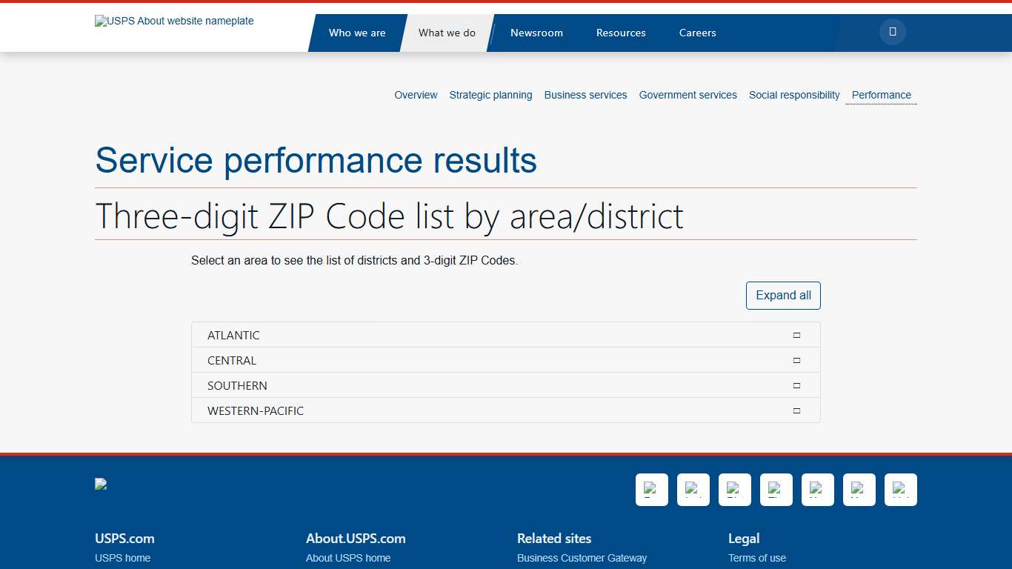Select the Overview sub-navigation tab
This screenshot has height=569, width=1012.
click(x=416, y=95)
